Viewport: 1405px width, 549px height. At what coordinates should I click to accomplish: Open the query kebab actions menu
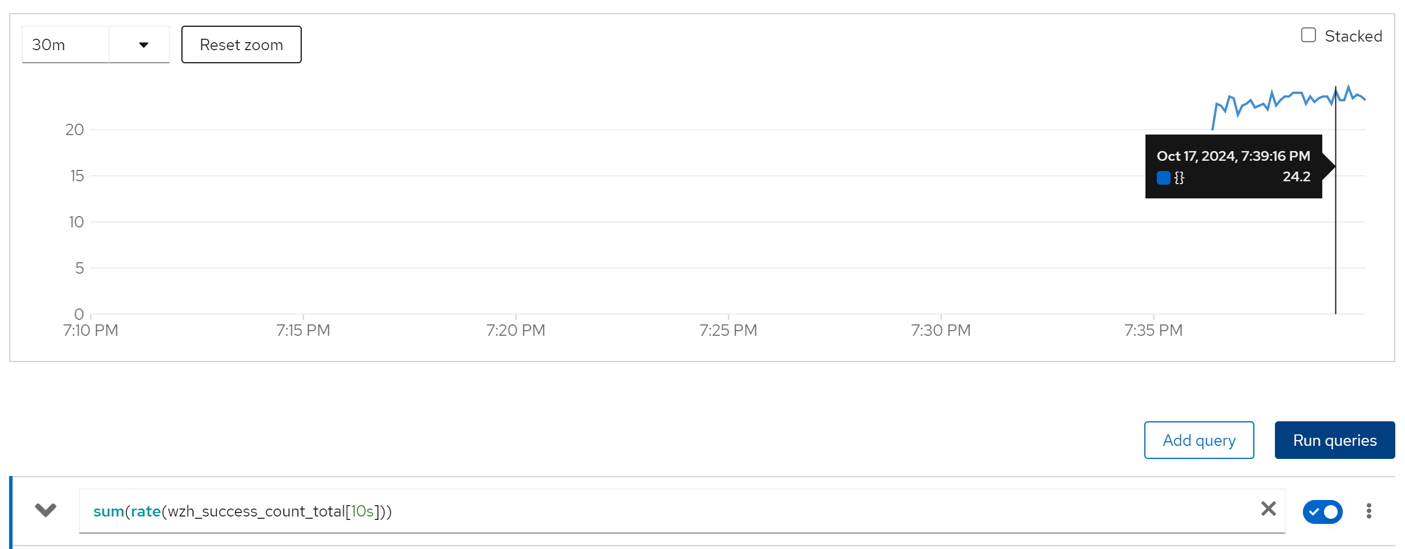[1368, 511]
